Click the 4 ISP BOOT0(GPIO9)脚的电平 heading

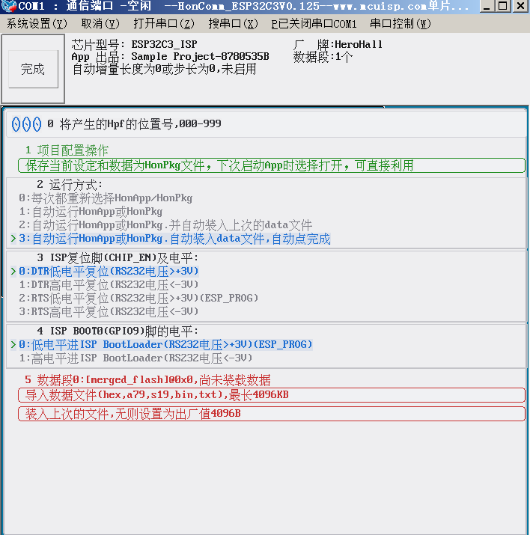(x=118, y=331)
